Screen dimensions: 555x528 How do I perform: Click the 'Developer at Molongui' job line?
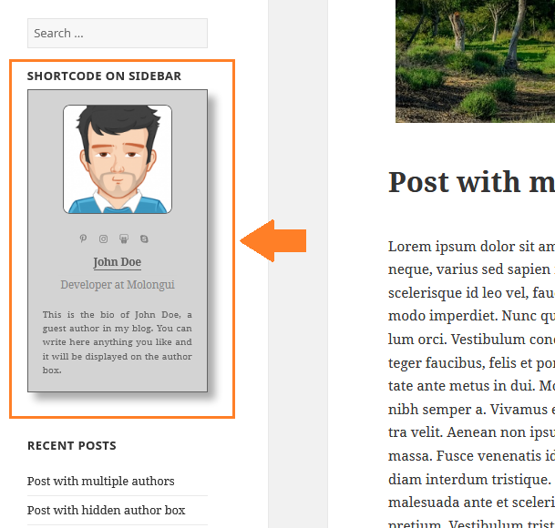click(x=118, y=285)
